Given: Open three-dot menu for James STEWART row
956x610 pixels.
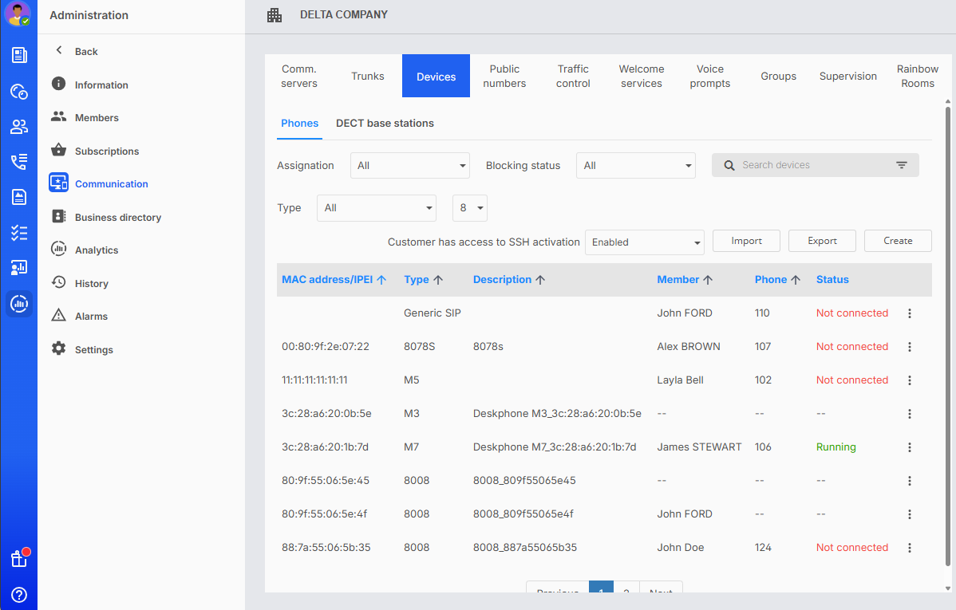Looking at the screenshot, I should tap(910, 447).
